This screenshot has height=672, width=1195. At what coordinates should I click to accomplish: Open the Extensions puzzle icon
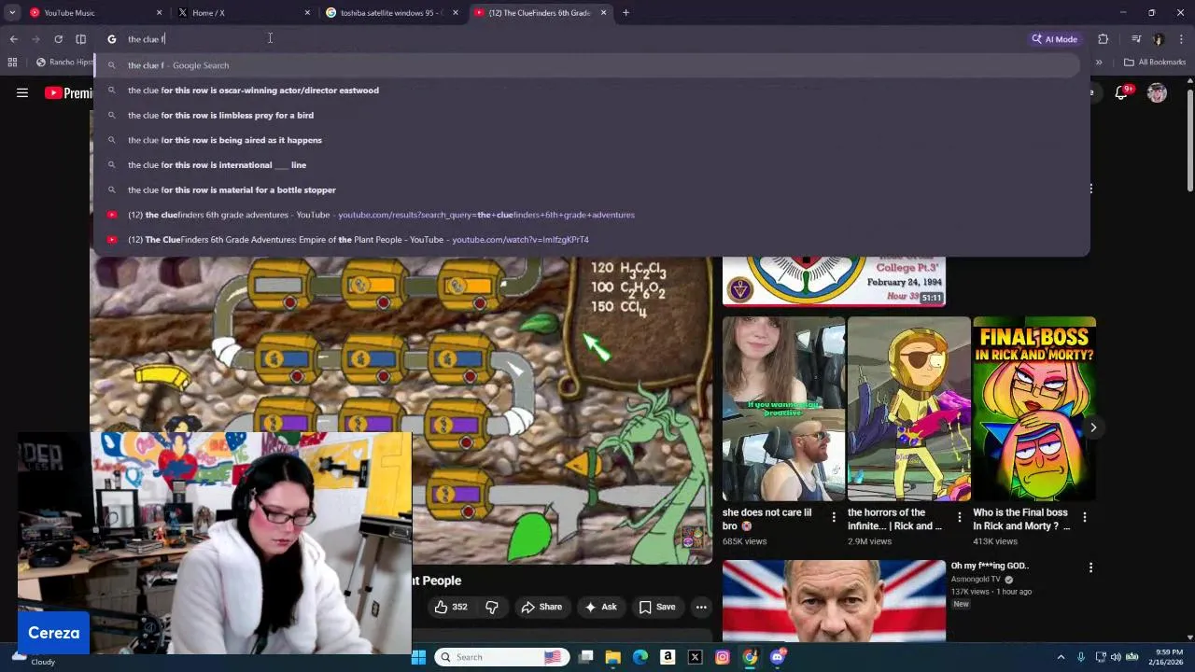(x=1103, y=39)
